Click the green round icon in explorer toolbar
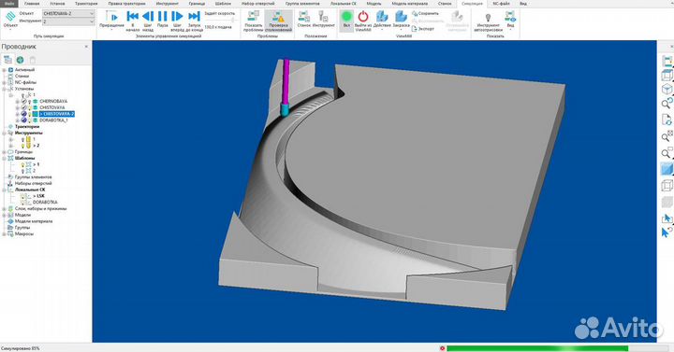Image resolution: width=674 pixels, height=352 pixels. pyautogui.click(x=20, y=60)
